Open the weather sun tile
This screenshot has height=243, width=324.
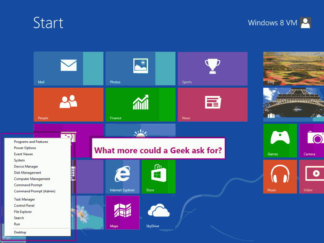tap(140, 130)
